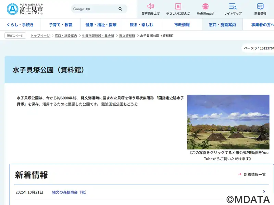Follow the 難波田城公園もどうぞ link
274x205 pixels.
(x=119, y=104)
